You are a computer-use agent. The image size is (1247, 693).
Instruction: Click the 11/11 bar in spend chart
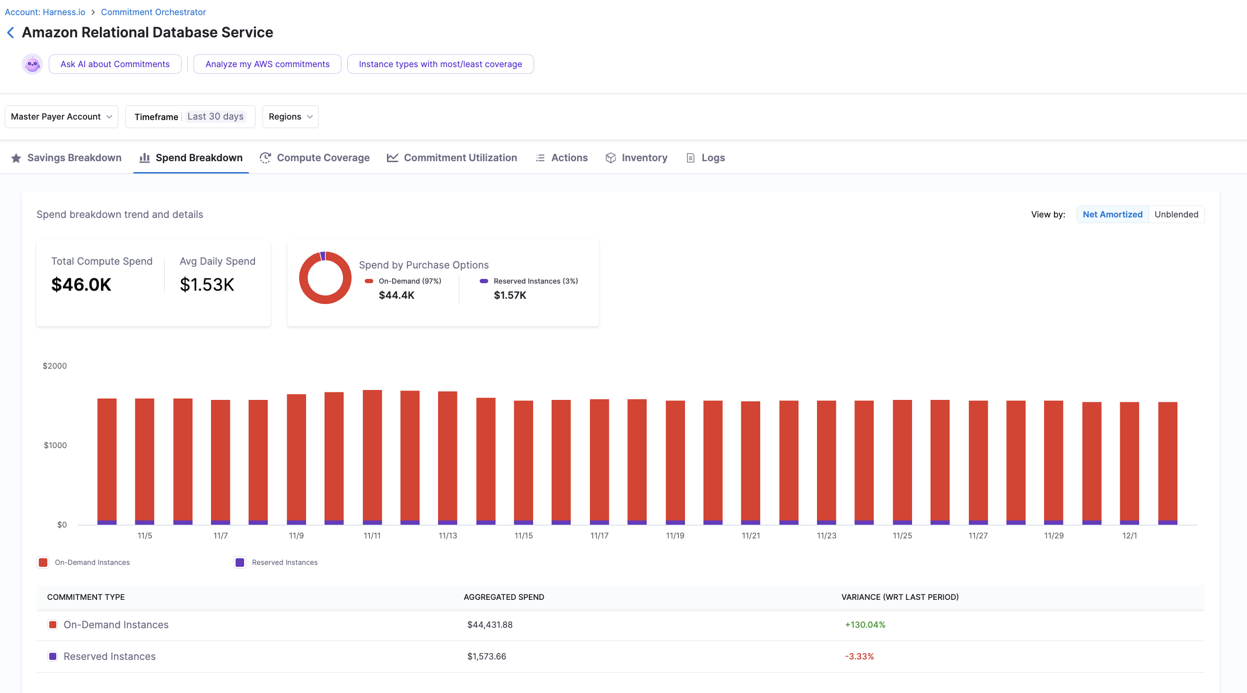pos(372,456)
